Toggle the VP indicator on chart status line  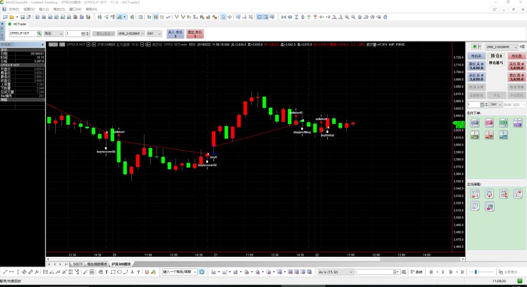tap(62, 44)
